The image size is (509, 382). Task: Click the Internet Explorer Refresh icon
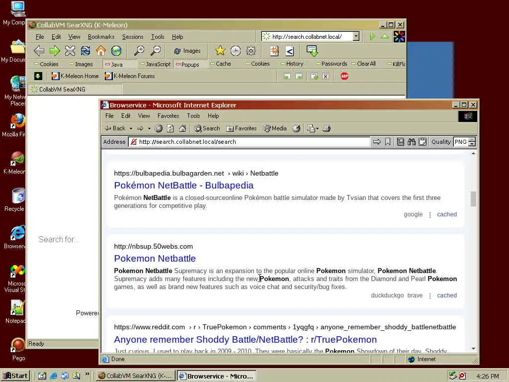[x=170, y=129]
